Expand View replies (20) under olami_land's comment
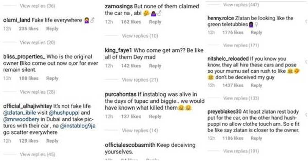308x161 pixels. tap(37, 42)
